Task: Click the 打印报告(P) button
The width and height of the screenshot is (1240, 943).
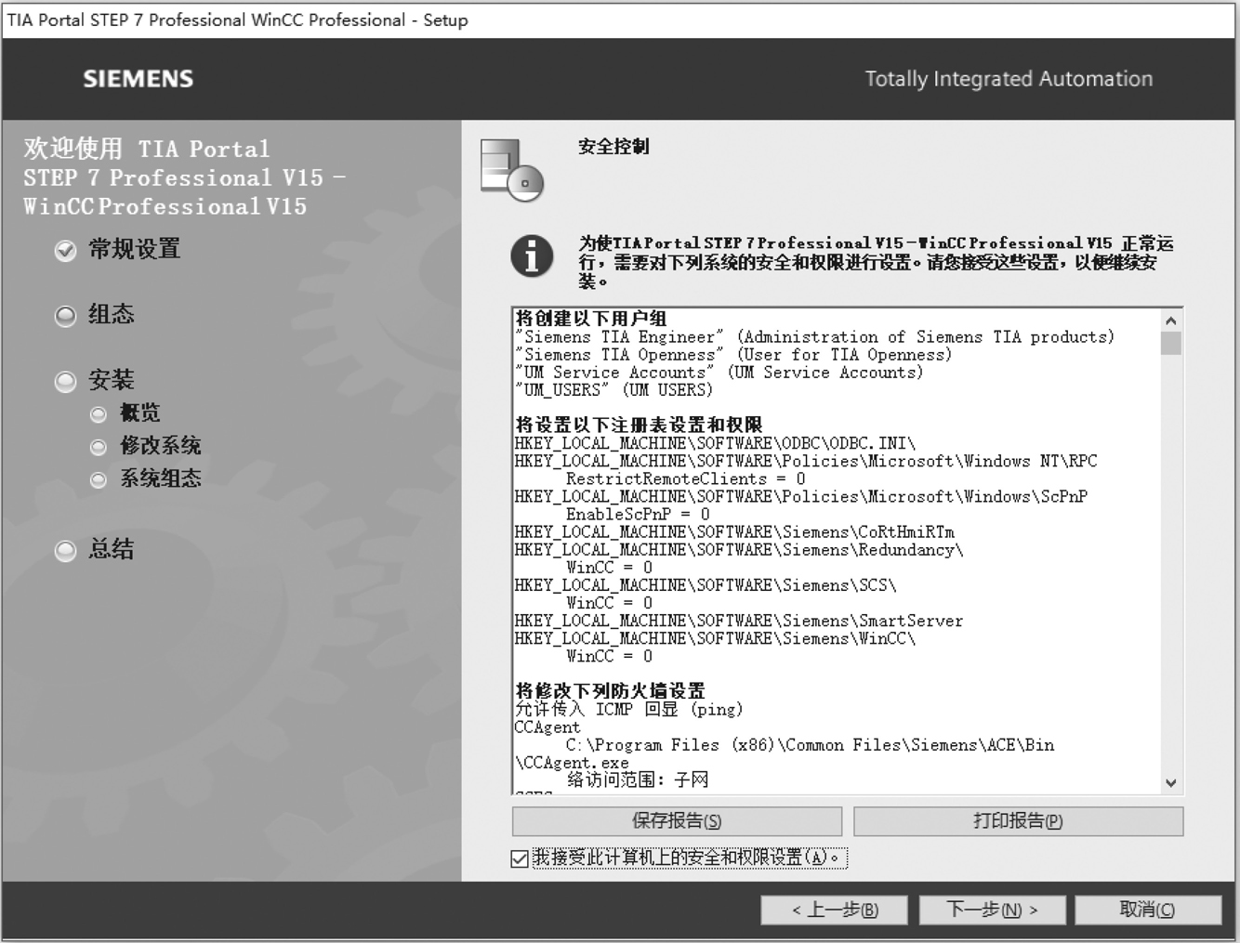Action: 1018,821
